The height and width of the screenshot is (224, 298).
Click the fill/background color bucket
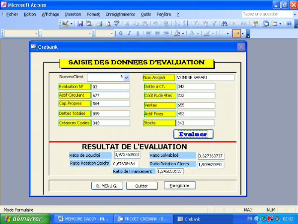(x=176, y=33)
